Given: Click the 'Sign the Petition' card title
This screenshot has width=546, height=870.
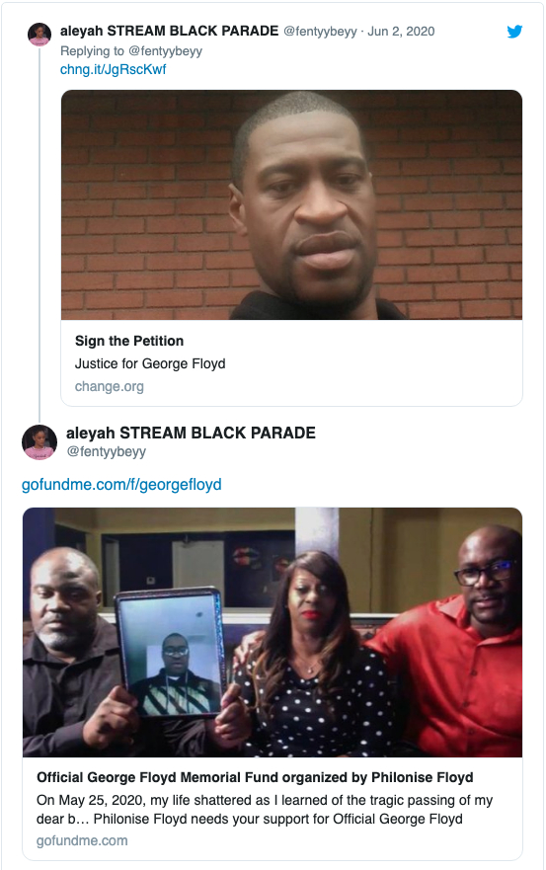Looking at the screenshot, I should pyautogui.click(x=129, y=341).
